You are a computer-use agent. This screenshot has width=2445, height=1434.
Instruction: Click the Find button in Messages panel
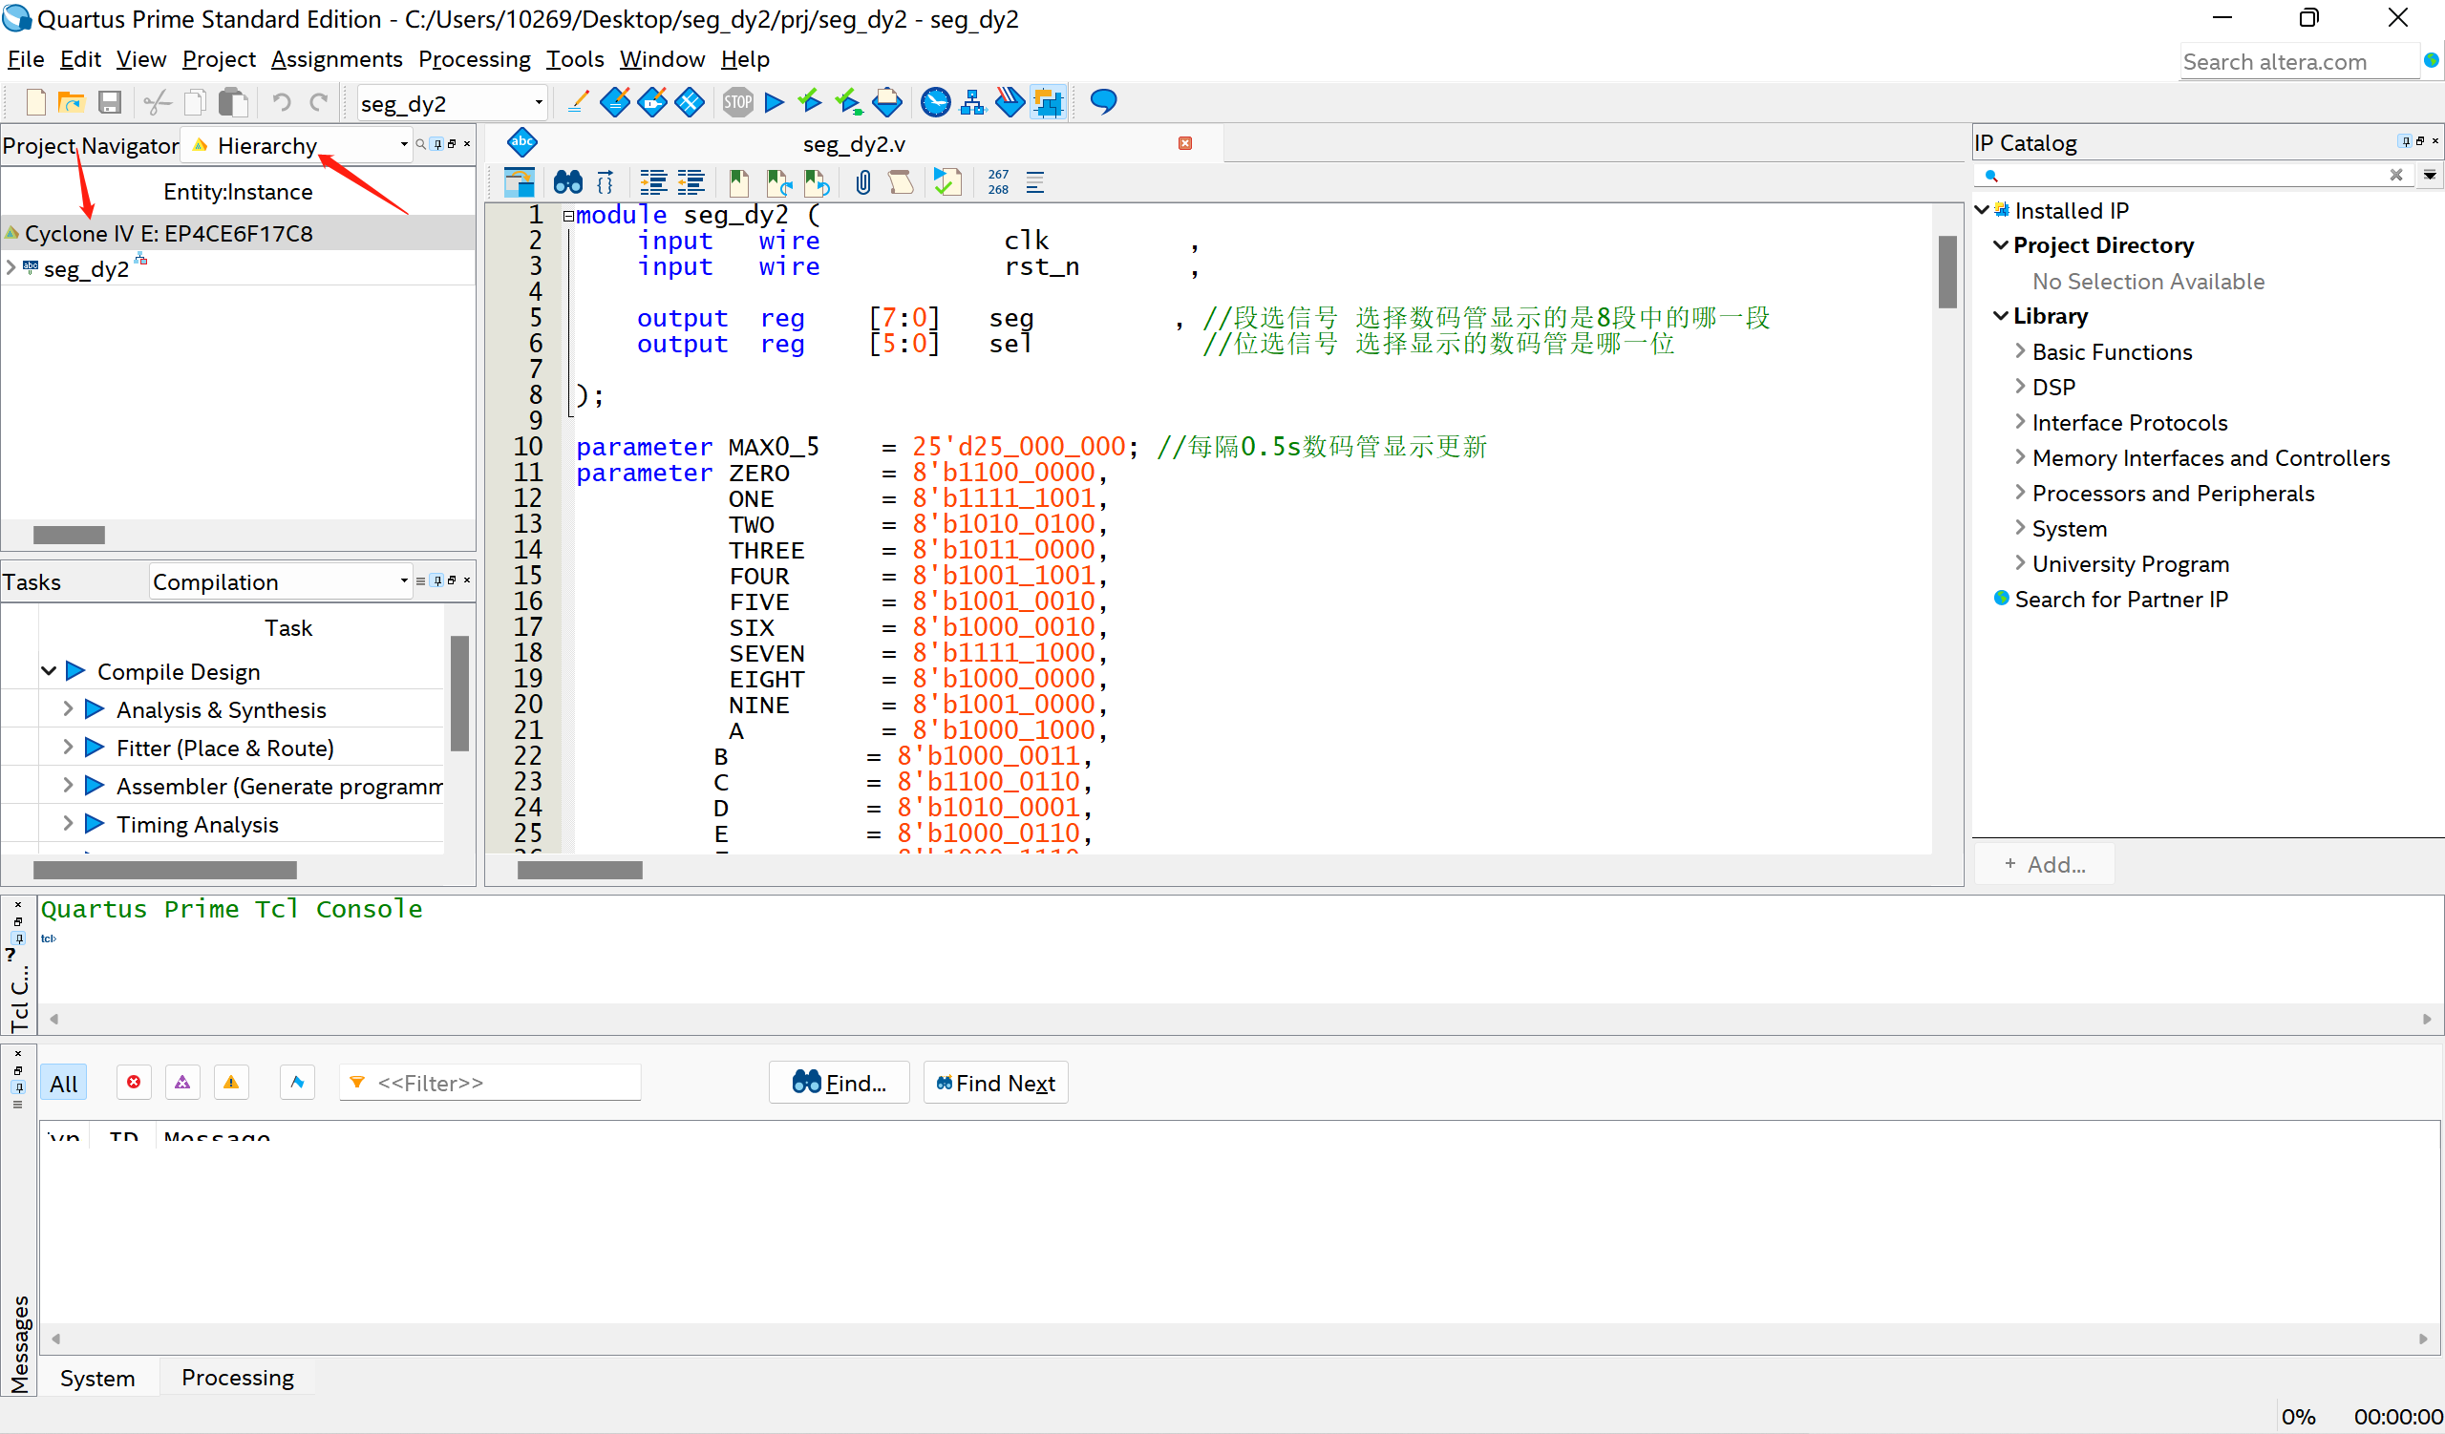tap(837, 1083)
